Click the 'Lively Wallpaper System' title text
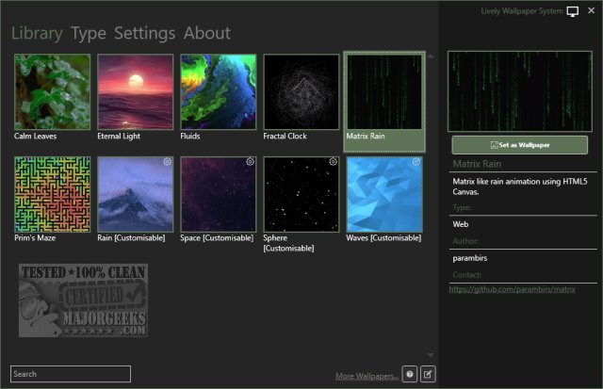This screenshot has width=603, height=389. point(522,11)
